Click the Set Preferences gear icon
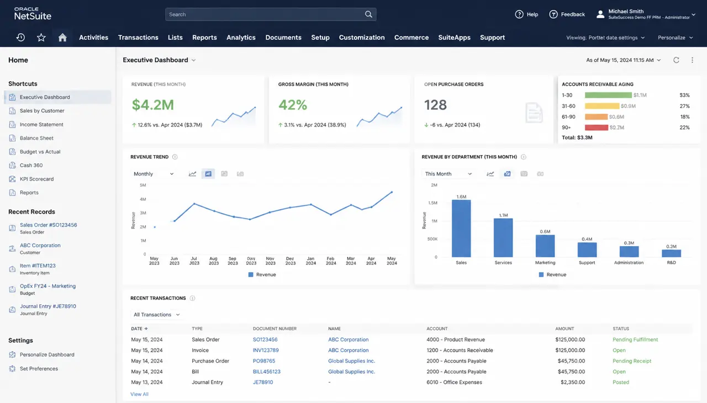The width and height of the screenshot is (707, 403). [12, 368]
